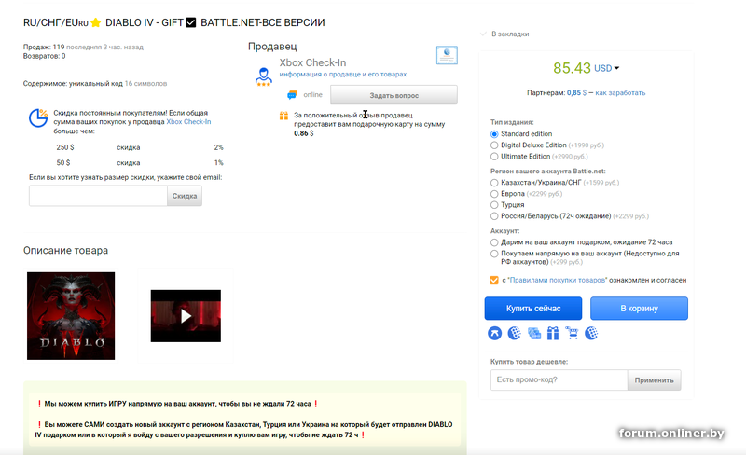This screenshot has width=746, height=455.
Task: Select Турция as account region
Action: point(494,205)
